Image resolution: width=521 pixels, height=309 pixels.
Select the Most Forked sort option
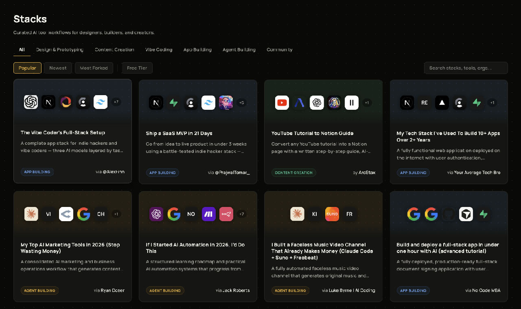coord(94,68)
